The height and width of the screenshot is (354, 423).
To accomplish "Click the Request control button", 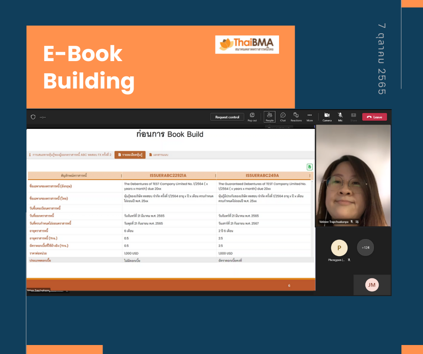I will click(x=227, y=117).
